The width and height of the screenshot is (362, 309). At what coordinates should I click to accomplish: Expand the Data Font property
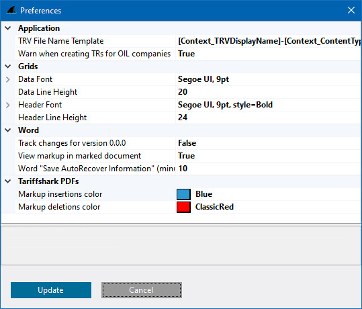tap(8, 79)
